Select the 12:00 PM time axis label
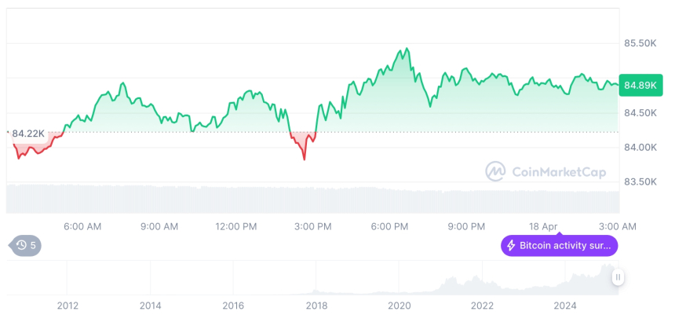The width and height of the screenshot is (675, 315). [x=236, y=226]
